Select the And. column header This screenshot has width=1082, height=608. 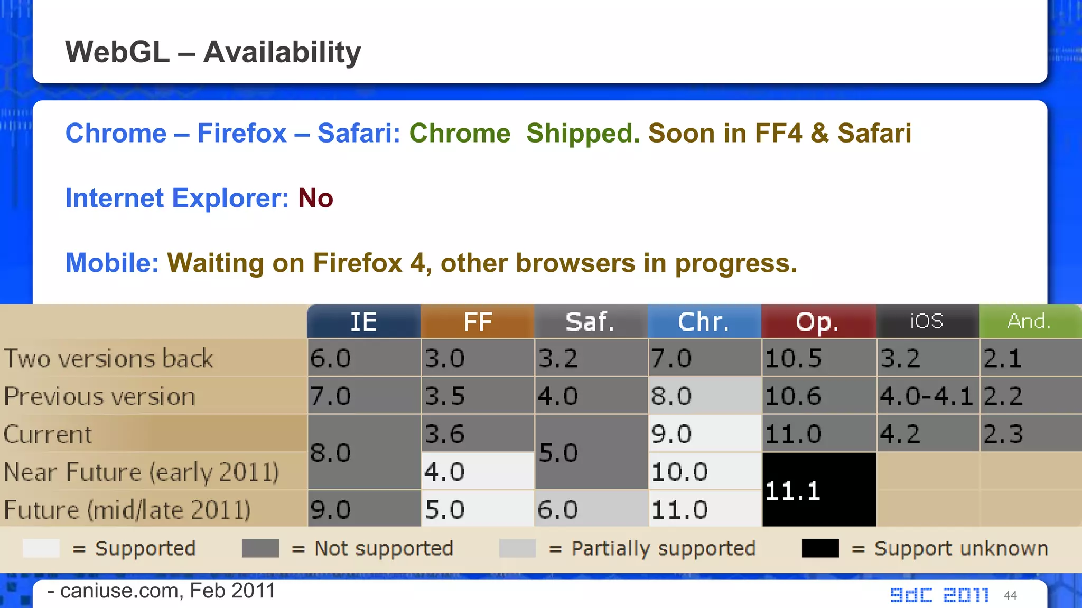pos(1029,321)
